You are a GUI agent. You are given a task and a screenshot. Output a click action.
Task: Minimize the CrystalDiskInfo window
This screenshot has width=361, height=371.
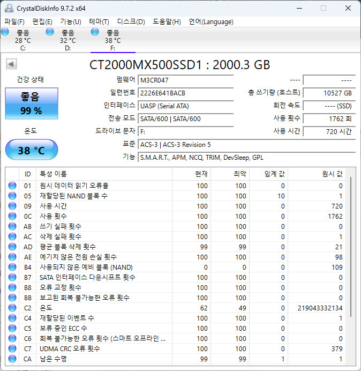[299, 8]
